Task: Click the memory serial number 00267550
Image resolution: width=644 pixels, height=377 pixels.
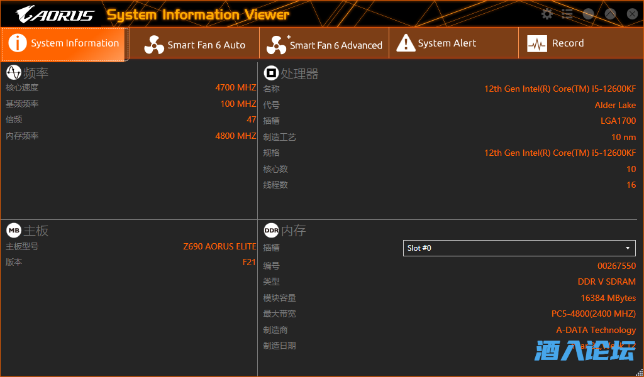Action: tap(616, 266)
